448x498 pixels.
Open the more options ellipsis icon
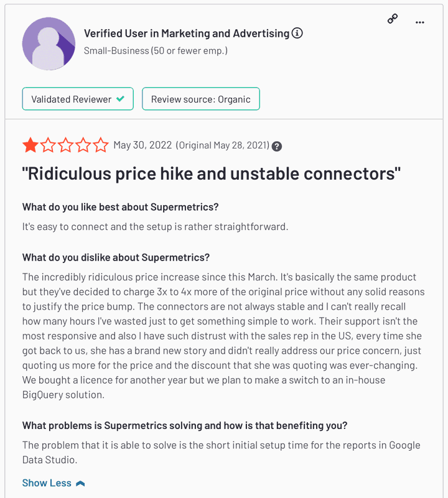pyautogui.click(x=420, y=22)
